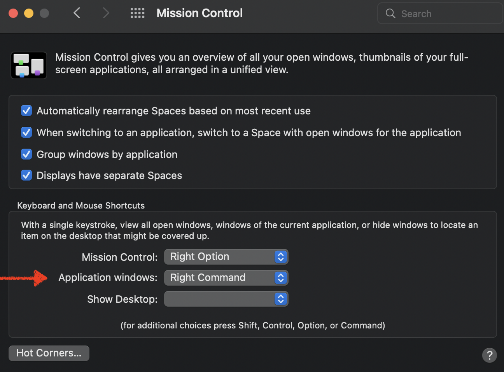Expand the Show Desktop shortcut dropdown
Screen dimensions: 504x372
click(x=226, y=299)
